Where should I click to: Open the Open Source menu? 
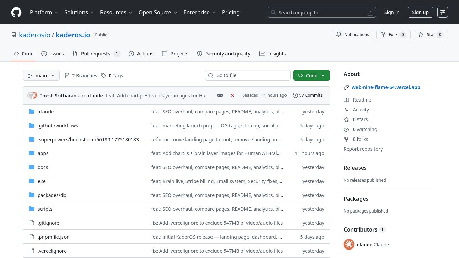click(x=158, y=12)
